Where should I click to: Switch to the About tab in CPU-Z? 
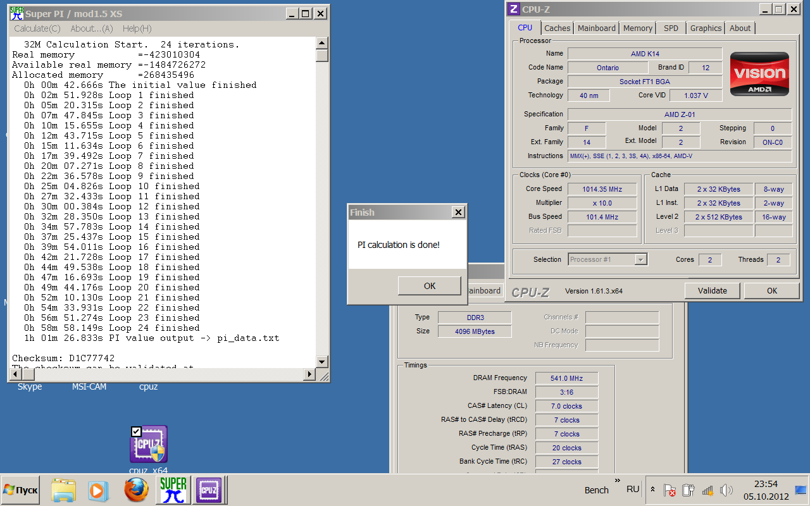tap(740, 28)
